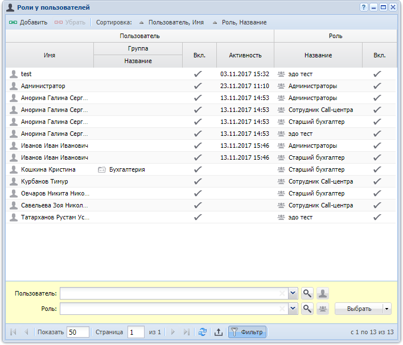Toggle user enabled checkmark for Кошкина Кристина
Image resolution: width=403 pixels, height=345 pixels.
point(198,169)
